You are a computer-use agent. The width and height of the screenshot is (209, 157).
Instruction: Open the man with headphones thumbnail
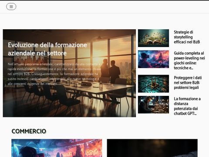click(153, 105)
